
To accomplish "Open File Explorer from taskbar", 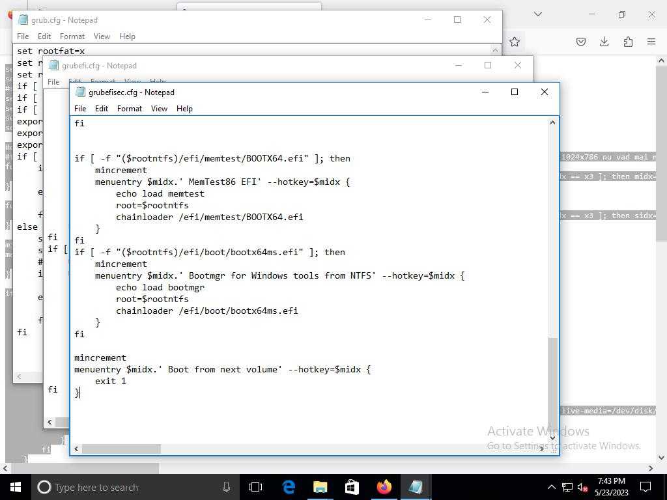I will coord(320,487).
